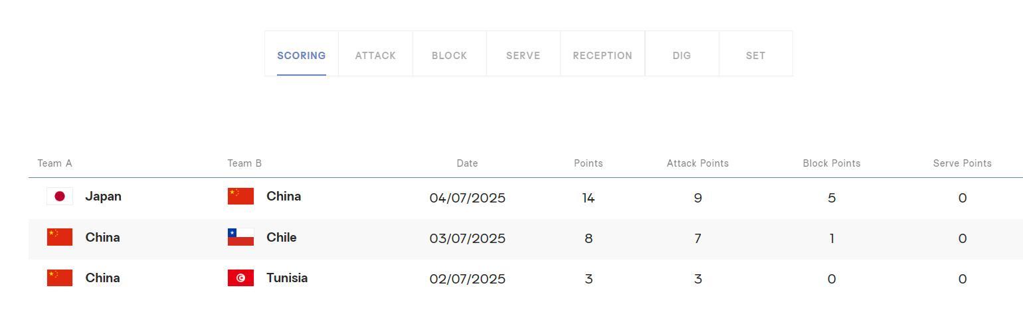This screenshot has height=326, width=1023.
Task: Click Japan flag icon in first row
Action: 60,197
